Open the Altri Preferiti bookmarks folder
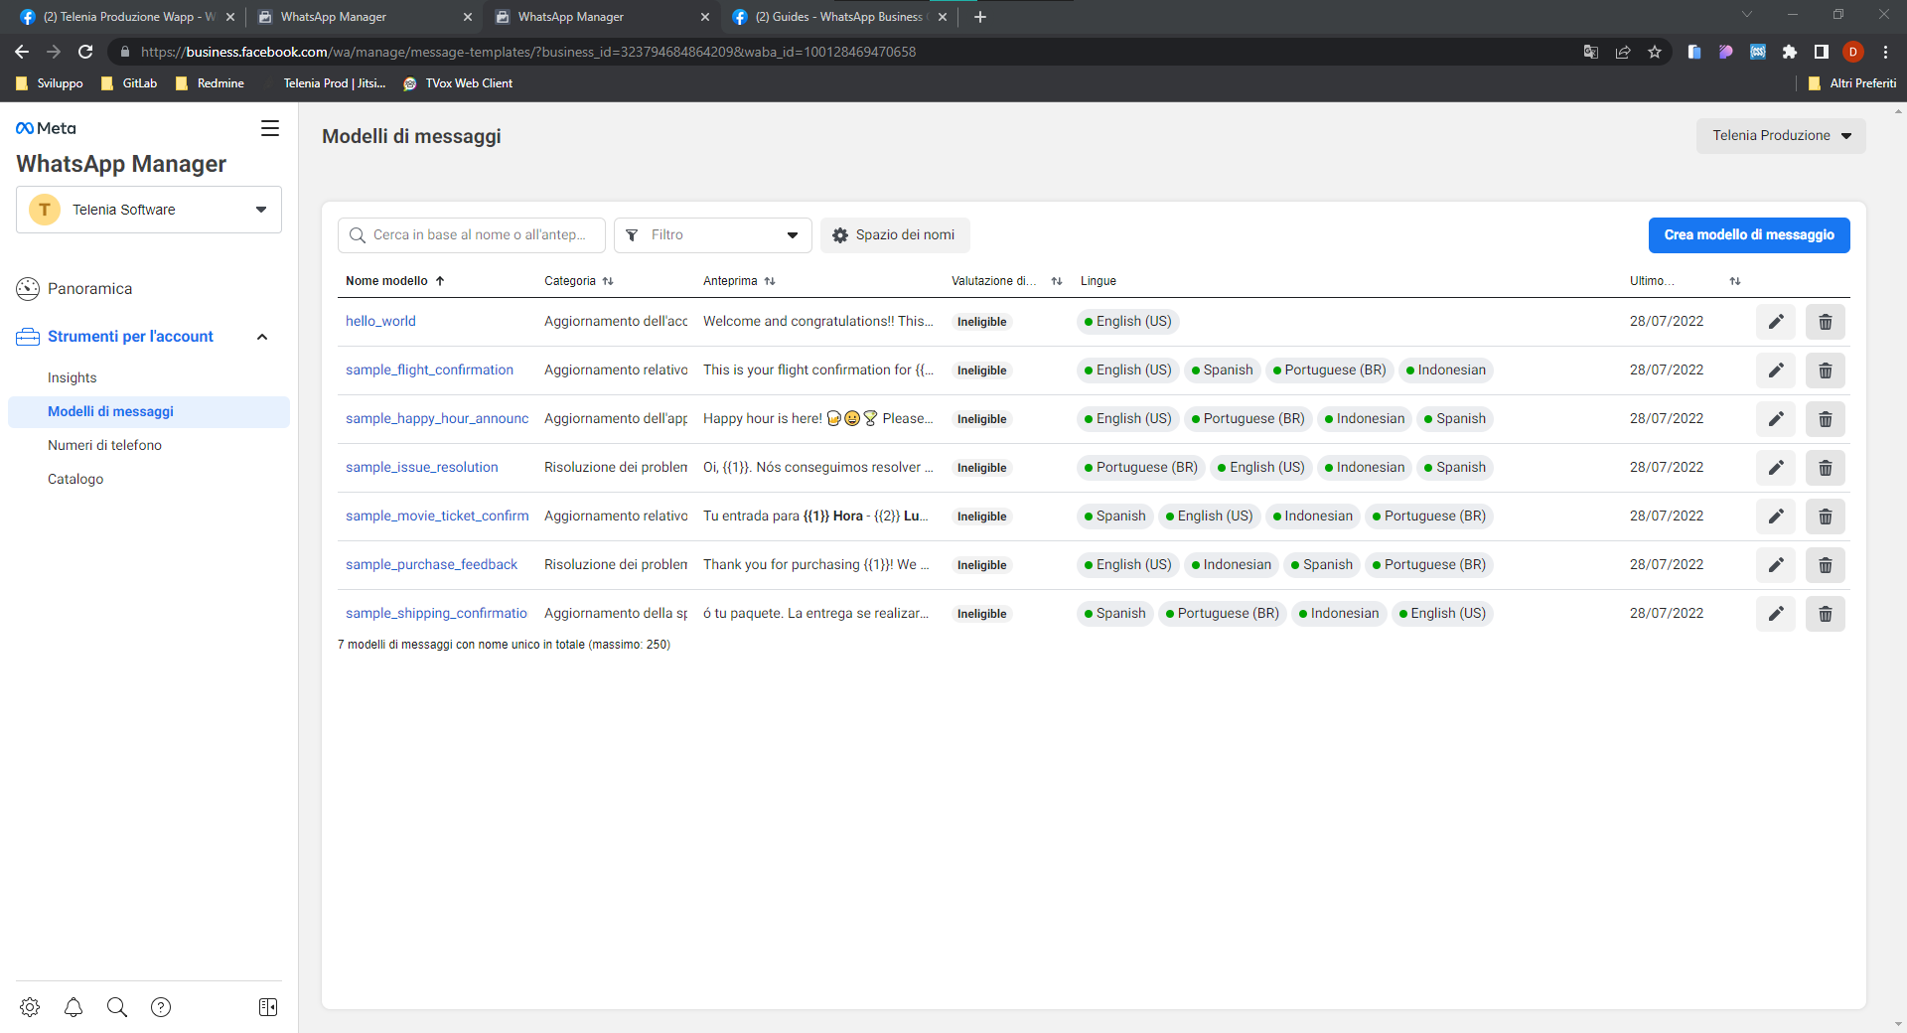The height and width of the screenshot is (1033, 1907). pyautogui.click(x=1852, y=83)
